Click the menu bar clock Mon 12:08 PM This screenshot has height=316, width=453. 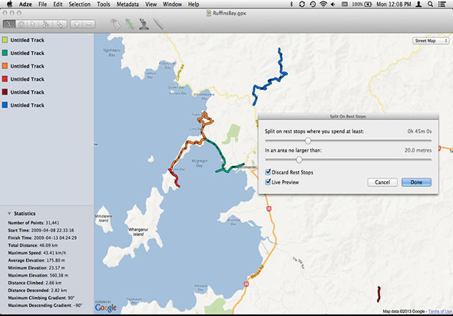coord(393,4)
